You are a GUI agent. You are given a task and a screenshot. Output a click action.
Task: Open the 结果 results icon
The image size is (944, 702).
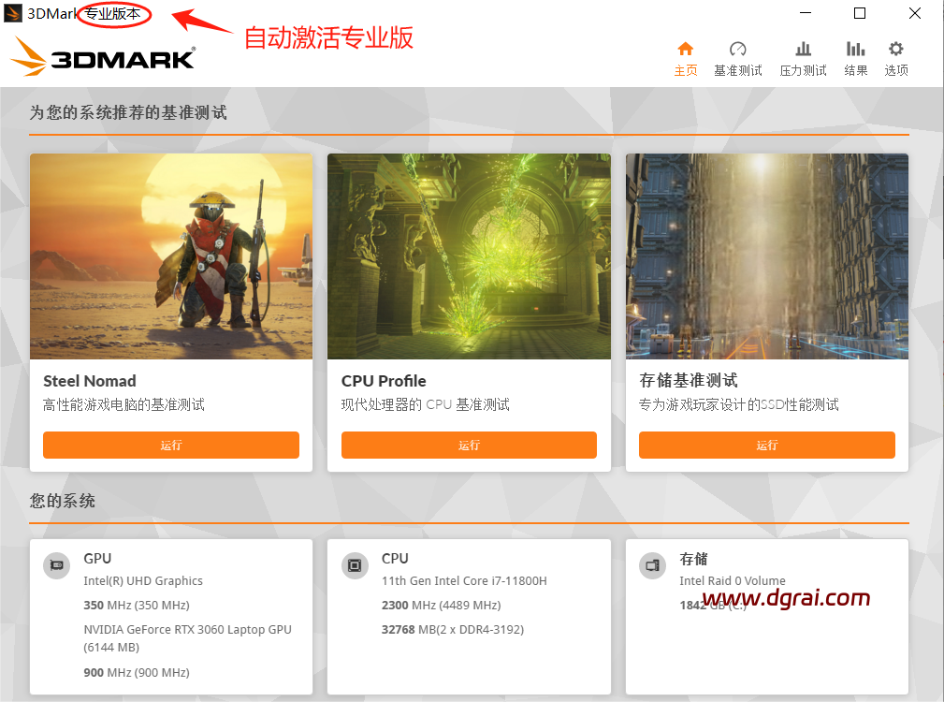(x=855, y=49)
